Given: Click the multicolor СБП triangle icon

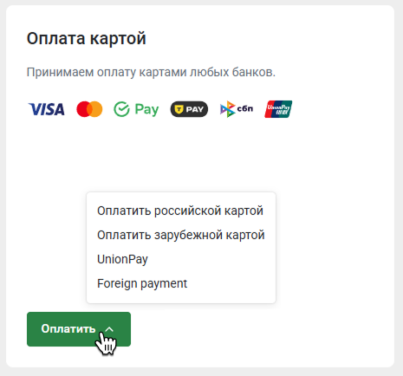Looking at the screenshot, I should [x=228, y=109].
